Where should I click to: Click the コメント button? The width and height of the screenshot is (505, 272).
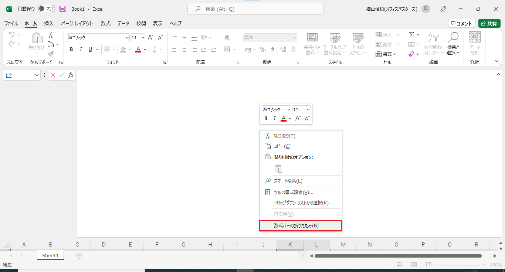click(x=461, y=23)
